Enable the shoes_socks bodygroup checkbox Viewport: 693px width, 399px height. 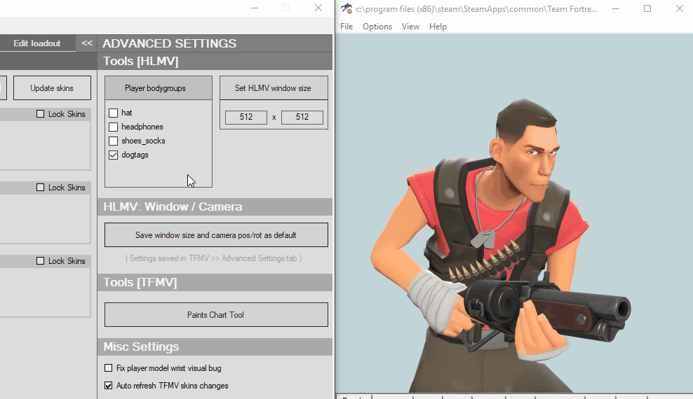[113, 141]
